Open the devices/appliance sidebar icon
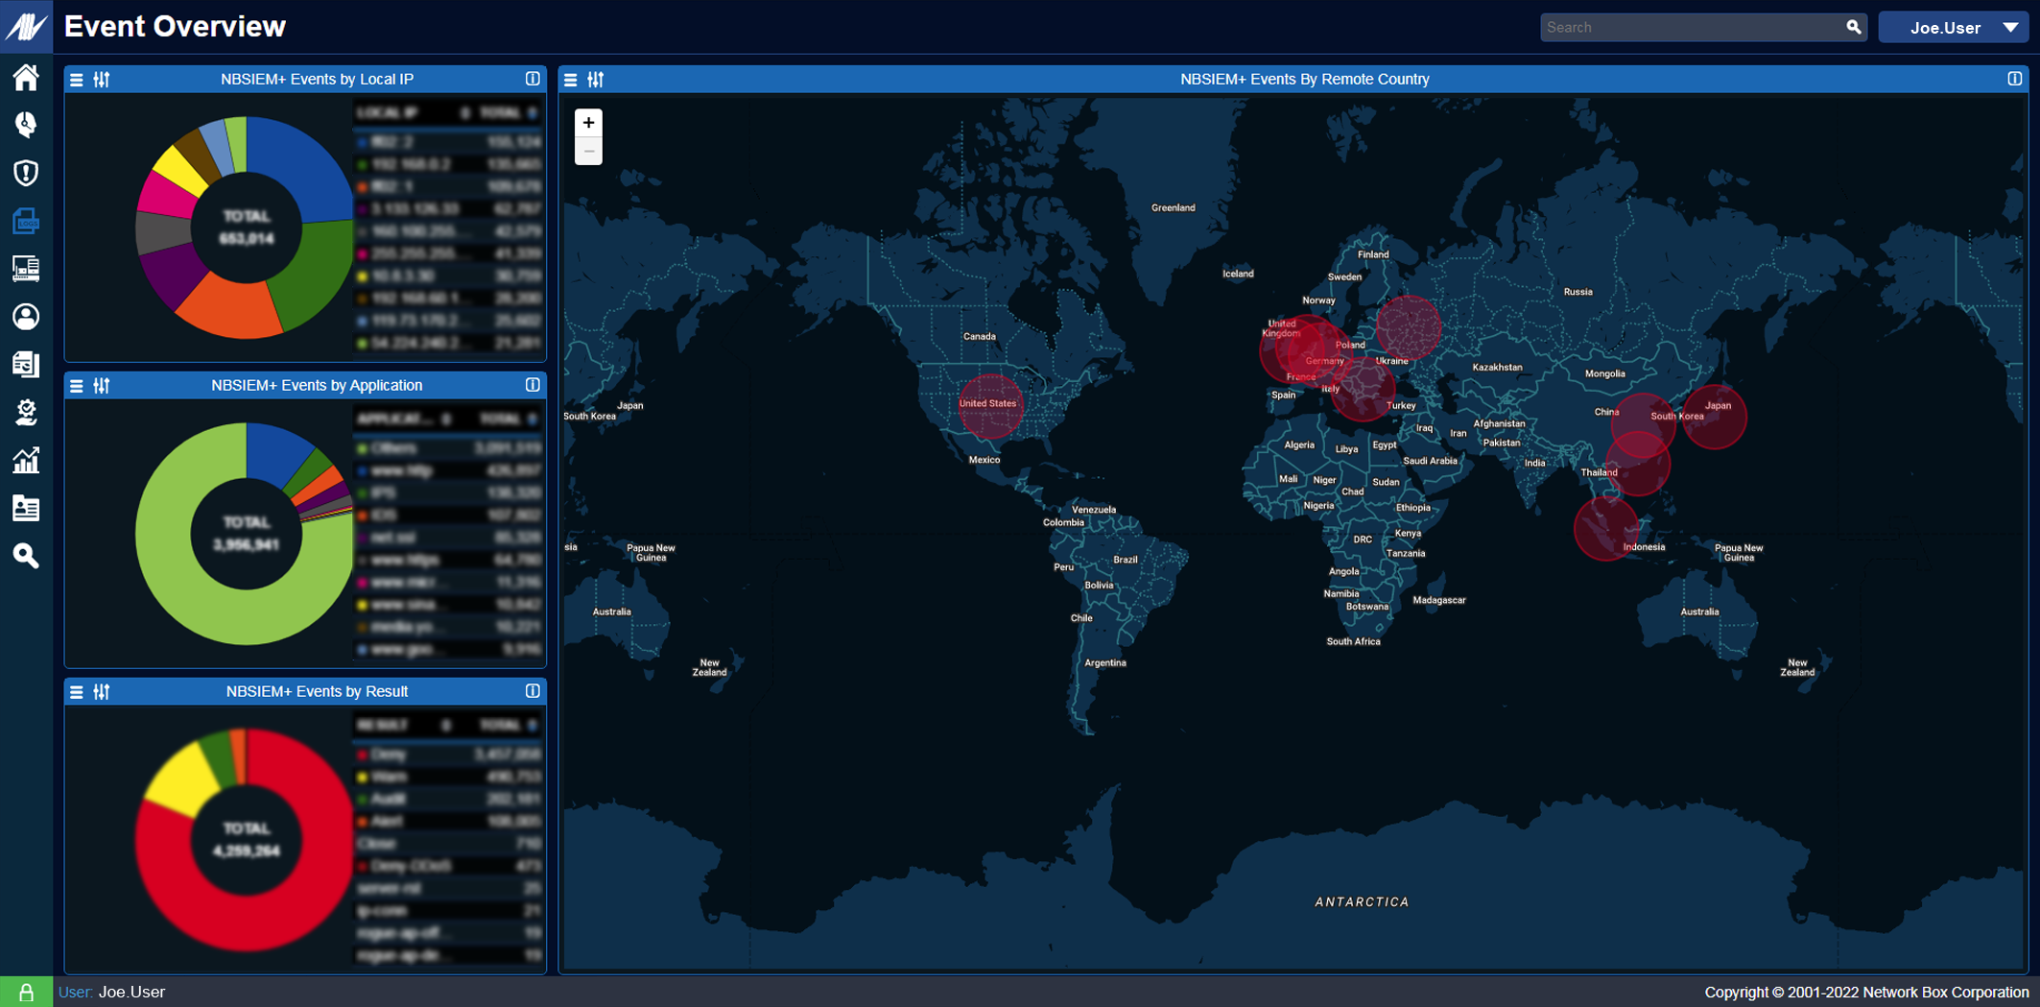The width and height of the screenshot is (2040, 1007). click(26, 269)
